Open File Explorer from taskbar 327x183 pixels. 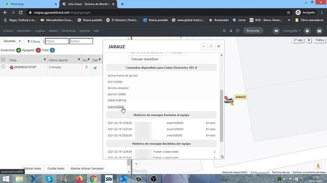tap(19, 178)
